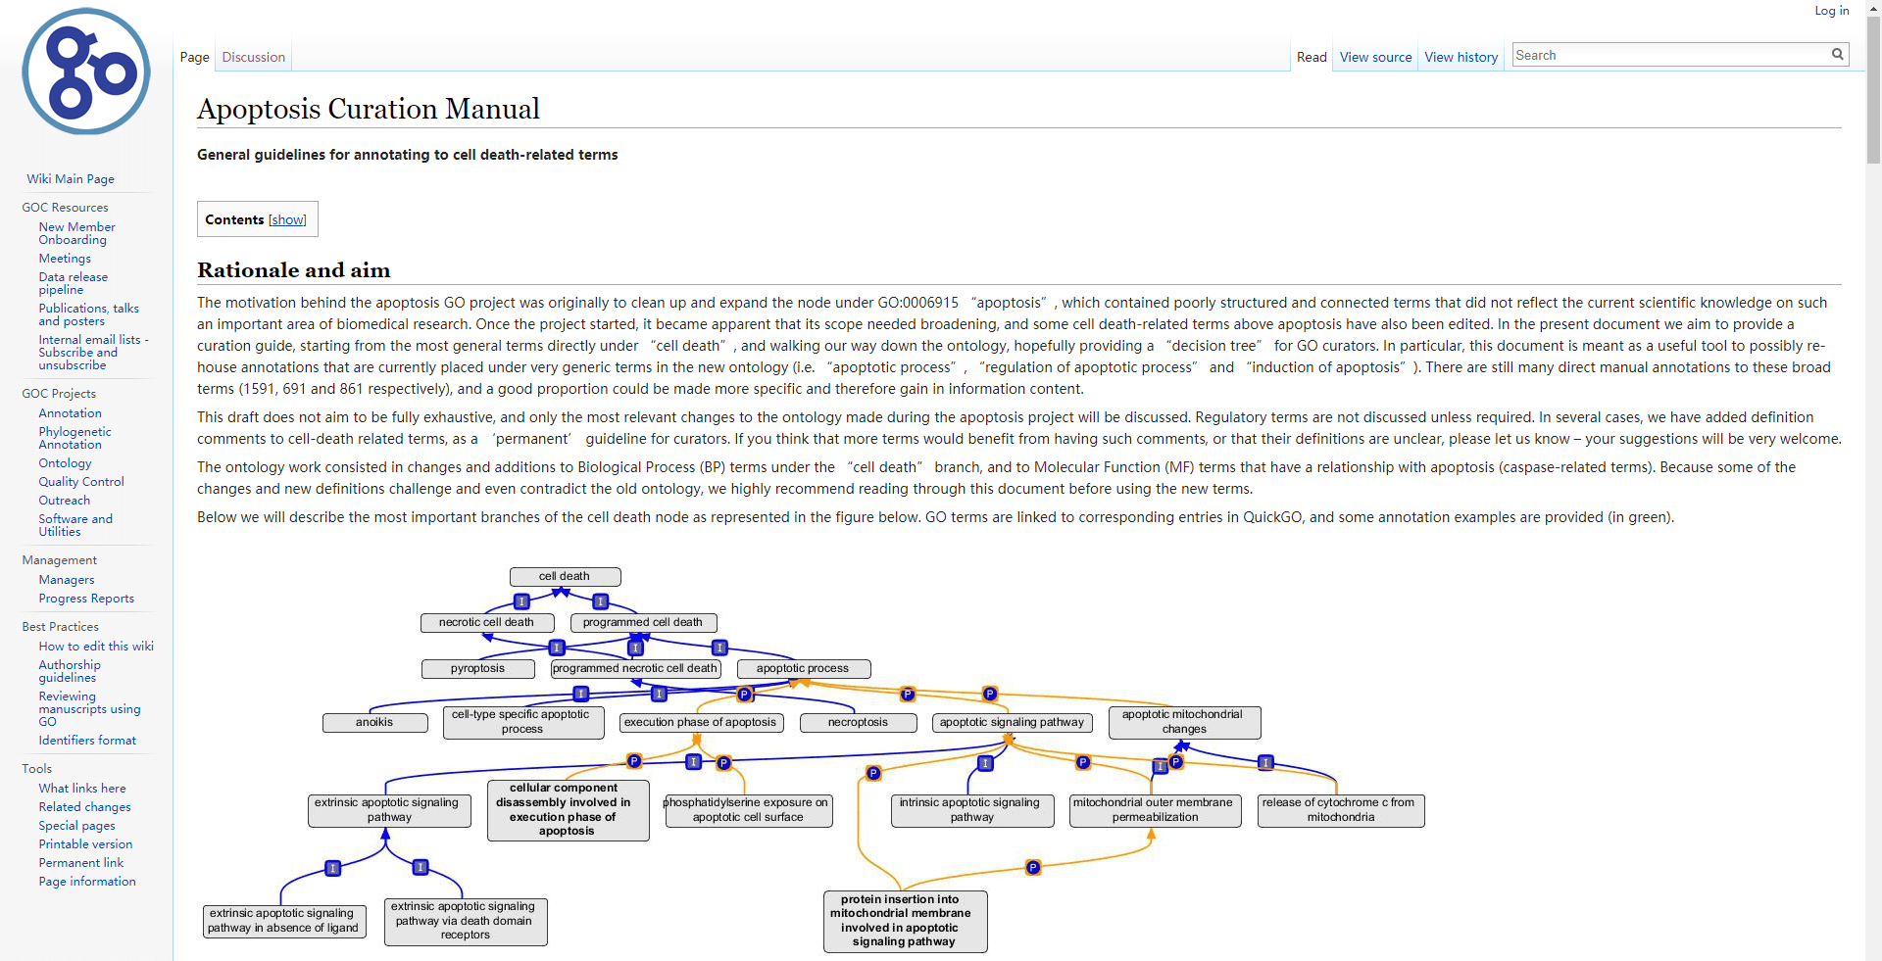Click the Gene Ontology logo

point(86,72)
